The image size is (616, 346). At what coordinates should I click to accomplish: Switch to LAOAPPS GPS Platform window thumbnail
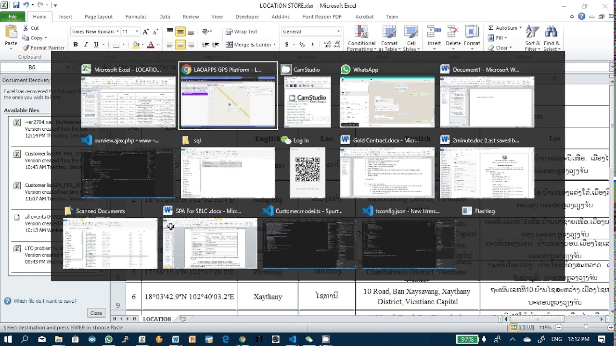click(228, 96)
